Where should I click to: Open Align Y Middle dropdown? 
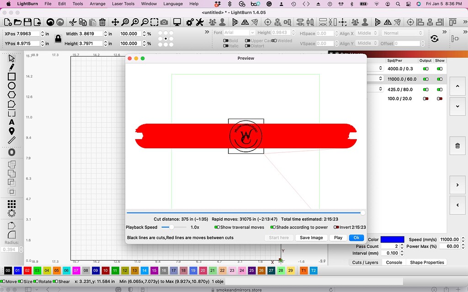[367, 43]
